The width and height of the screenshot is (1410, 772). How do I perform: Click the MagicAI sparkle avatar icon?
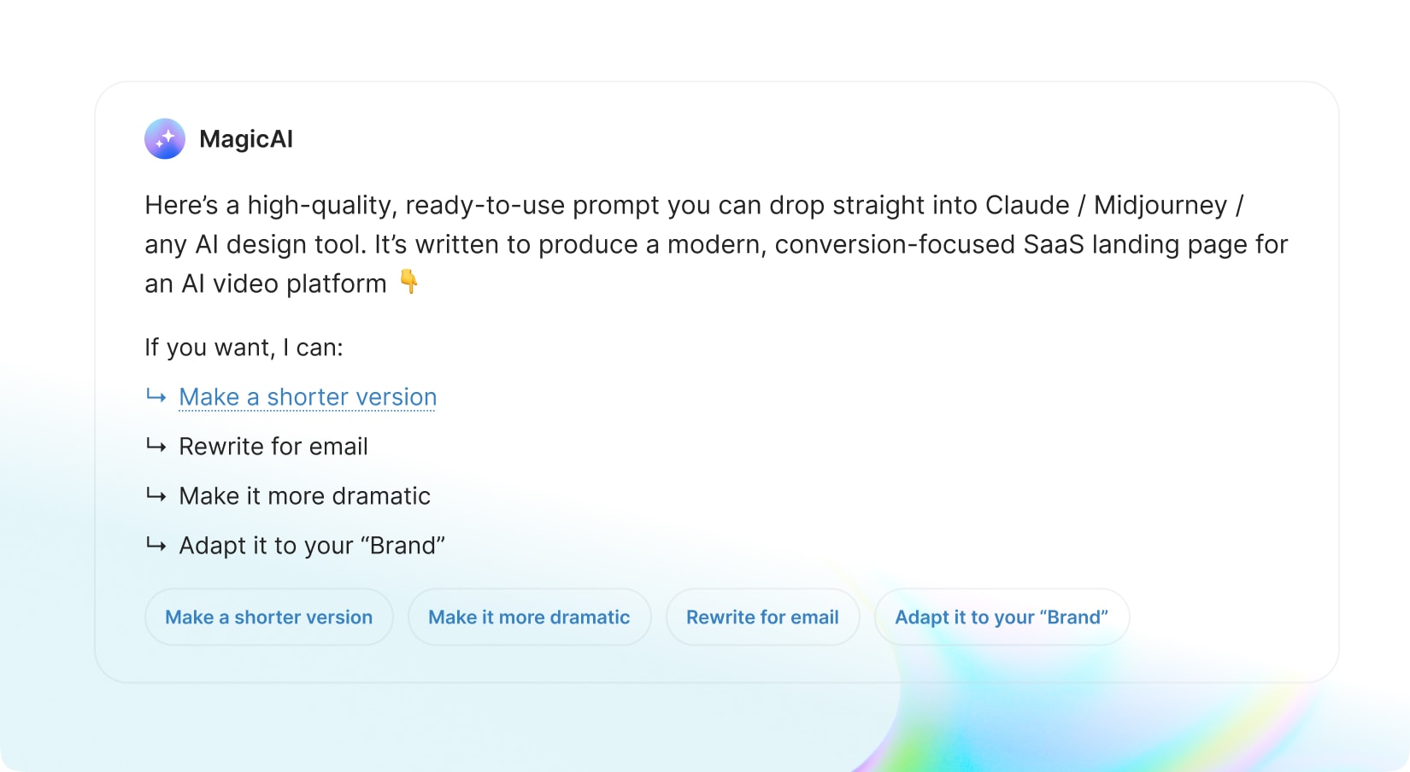click(x=165, y=138)
